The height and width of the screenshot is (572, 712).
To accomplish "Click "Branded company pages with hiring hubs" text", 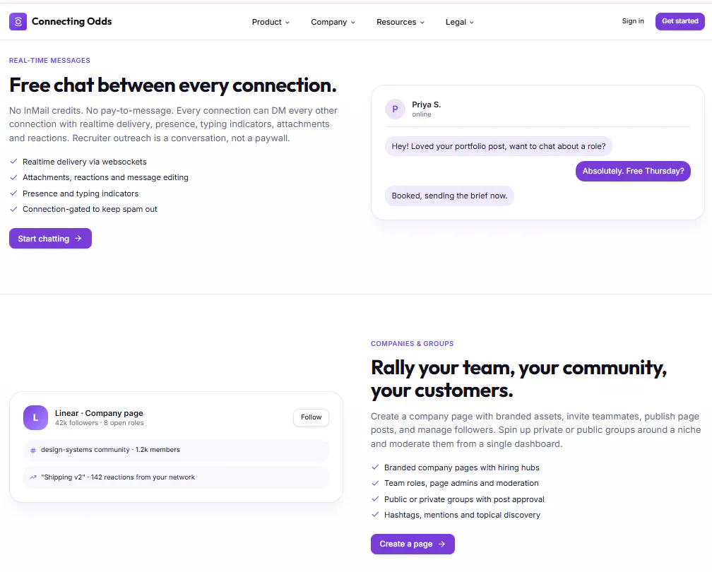I will 462,467.
